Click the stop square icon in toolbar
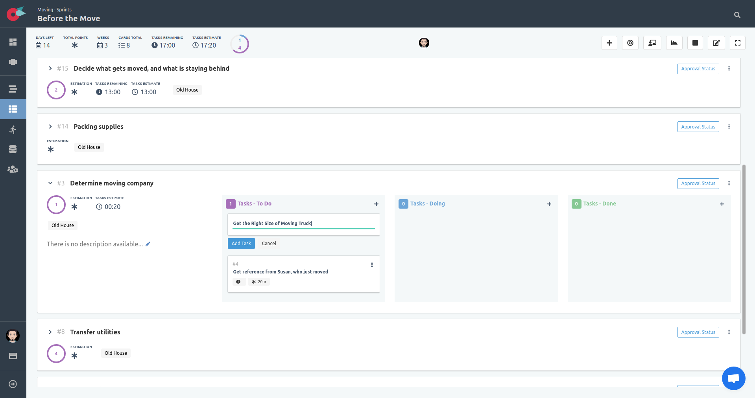This screenshot has width=755, height=398. [x=695, y=43]
